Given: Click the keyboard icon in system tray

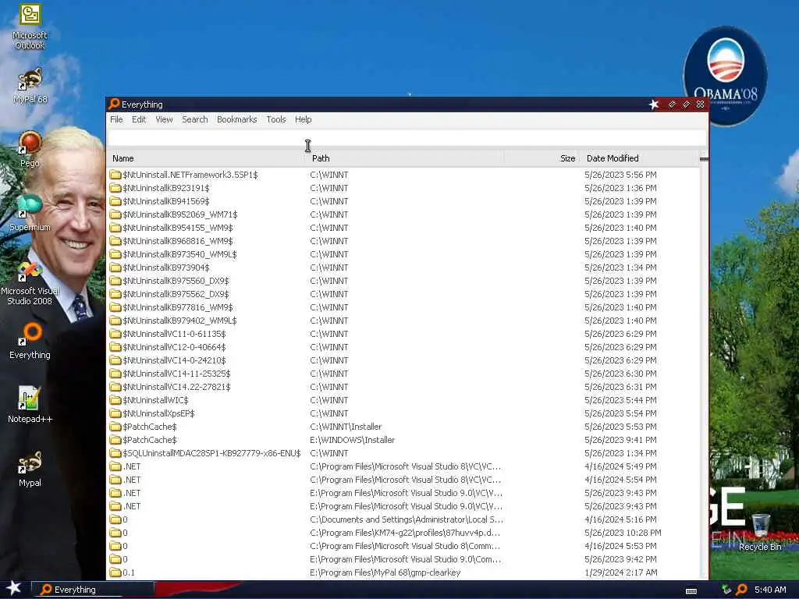Looking at the screenshot, I should coord(691,591).
